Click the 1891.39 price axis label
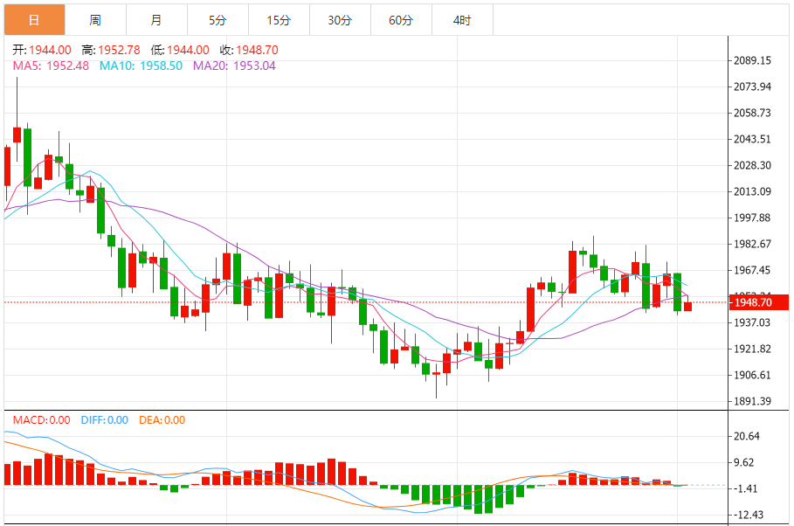This screenshot has width=794, height=526. (752, 401)
